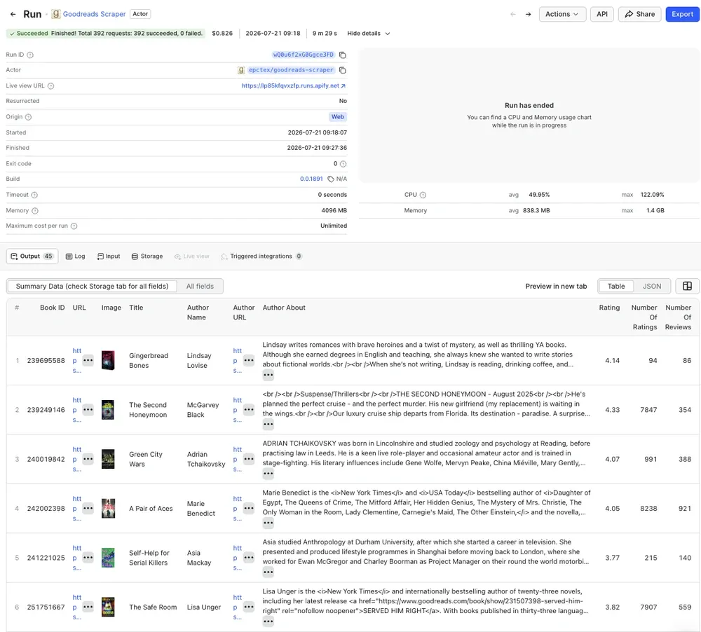This screenshot has width=701, height=632.
Task: Open the Output tab
Action: [32, 256]
